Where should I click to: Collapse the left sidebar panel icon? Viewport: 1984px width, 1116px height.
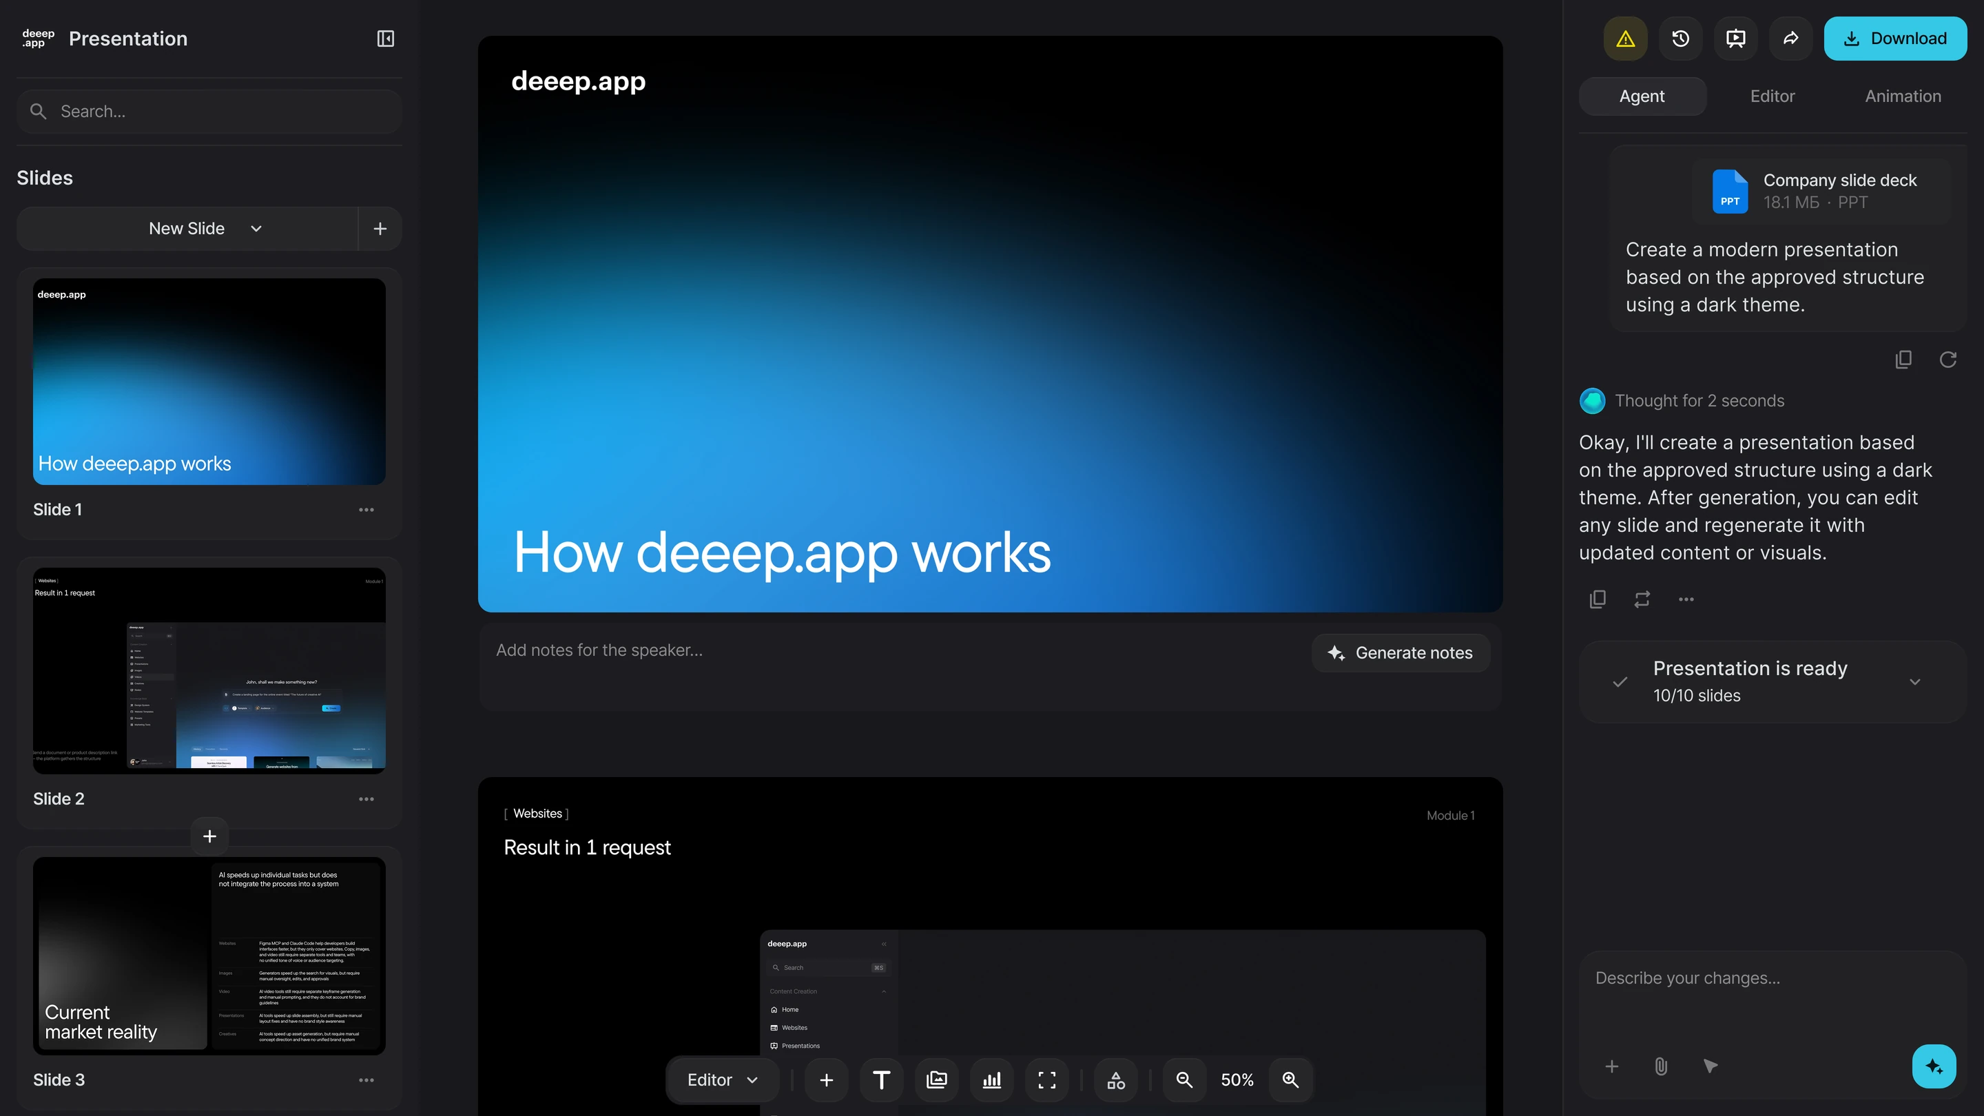pos(385,39)
